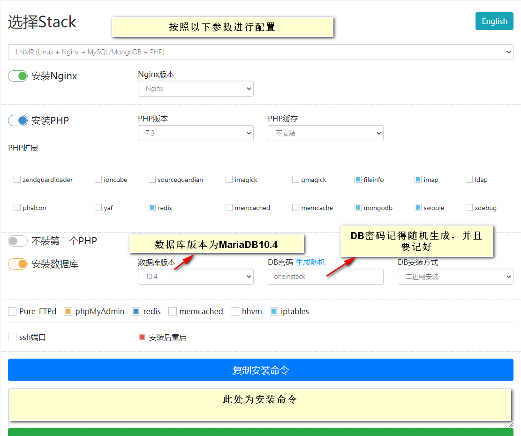This screenshot has width=521, height=436.
Task: Focus the DB密码 input field
Action: click(x=325, y=277)
